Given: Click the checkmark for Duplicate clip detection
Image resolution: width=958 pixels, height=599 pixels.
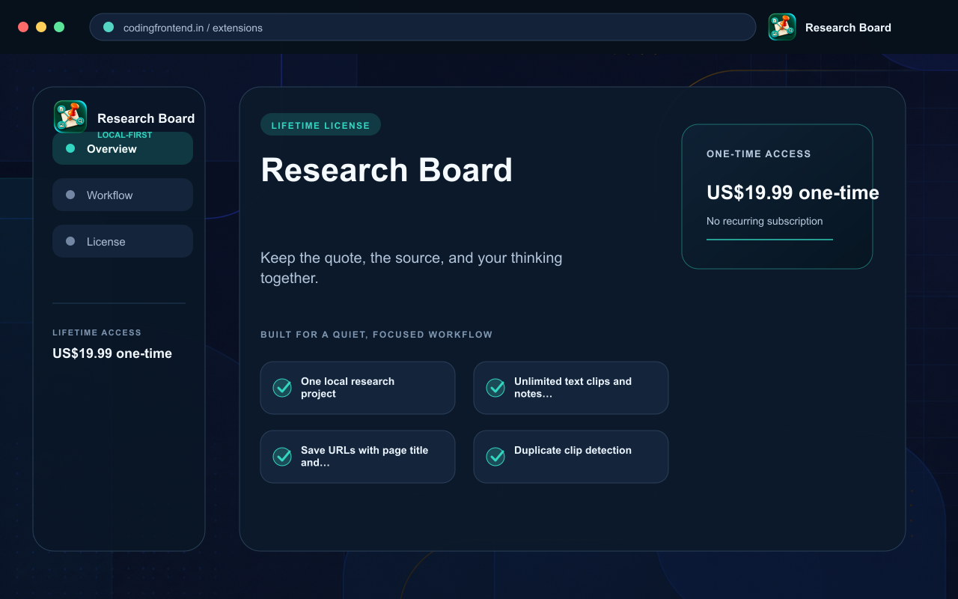Looking at the screenshot, I should coord(495,457).
